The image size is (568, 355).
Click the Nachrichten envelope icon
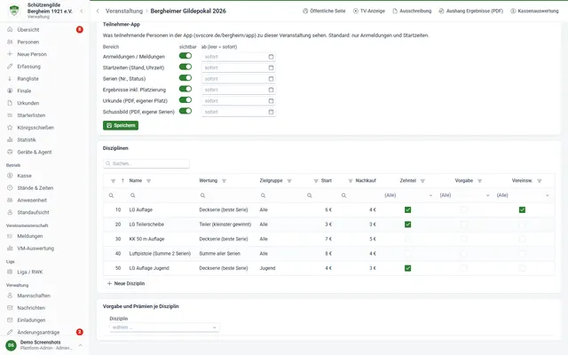(x=10, y=308)
